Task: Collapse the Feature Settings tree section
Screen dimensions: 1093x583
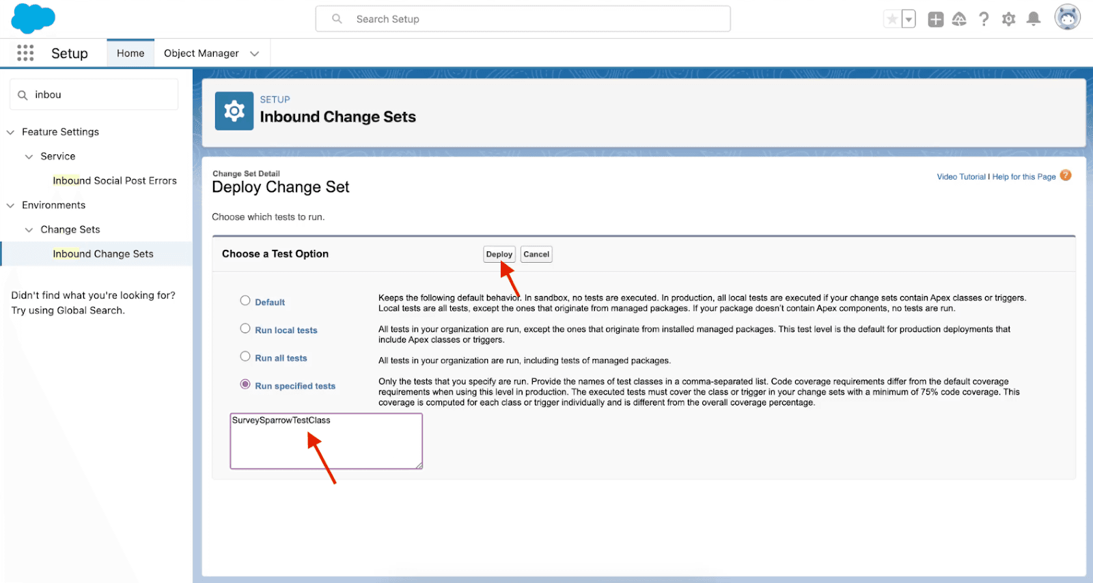Action: pos(10,132)
